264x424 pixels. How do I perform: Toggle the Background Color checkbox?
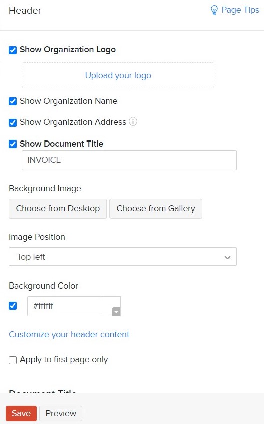tap(13, 306)
